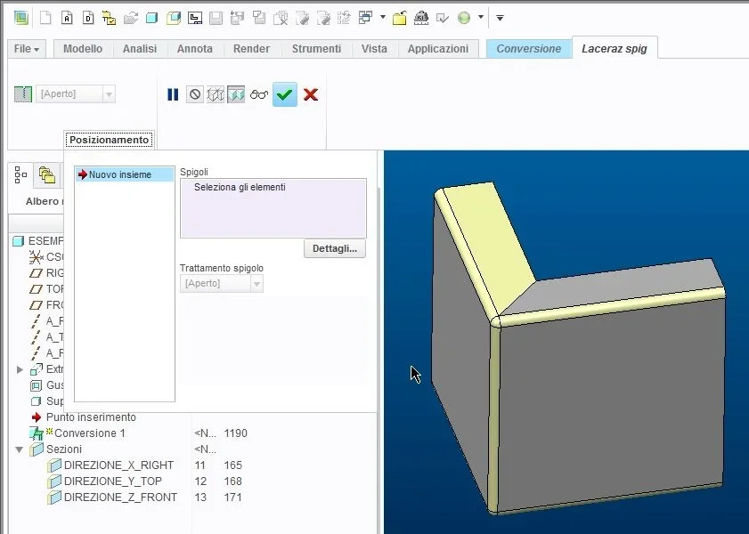Screen dimensions: 749x534
Task: Pause the feature with the pause icon
Action: 173,94
